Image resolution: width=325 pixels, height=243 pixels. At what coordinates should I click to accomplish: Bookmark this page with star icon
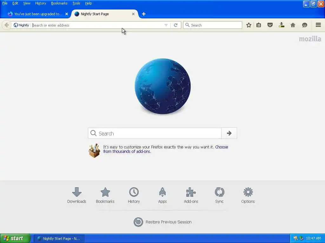249,25
